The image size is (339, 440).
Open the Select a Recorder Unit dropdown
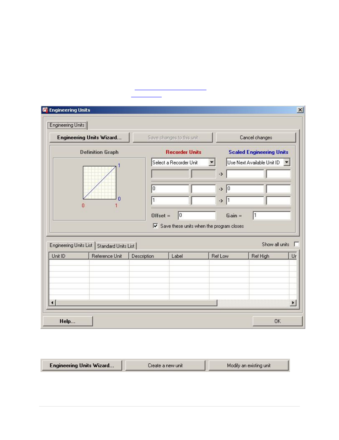point(212,162)
